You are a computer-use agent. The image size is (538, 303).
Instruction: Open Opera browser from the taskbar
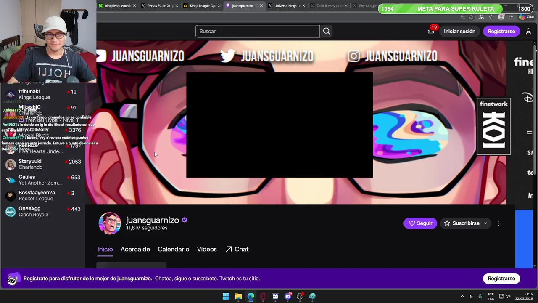[x=263, y=296]
